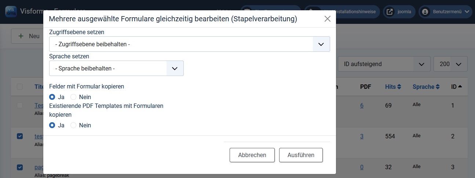Click the Abbrechen button
Image resolution: width=475 pixels, height=178 pixels.
[x=252, y=155]
